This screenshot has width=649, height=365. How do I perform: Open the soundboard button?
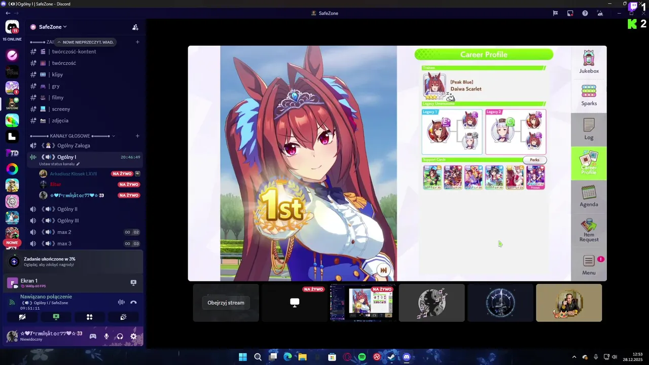tap(123, 317)
